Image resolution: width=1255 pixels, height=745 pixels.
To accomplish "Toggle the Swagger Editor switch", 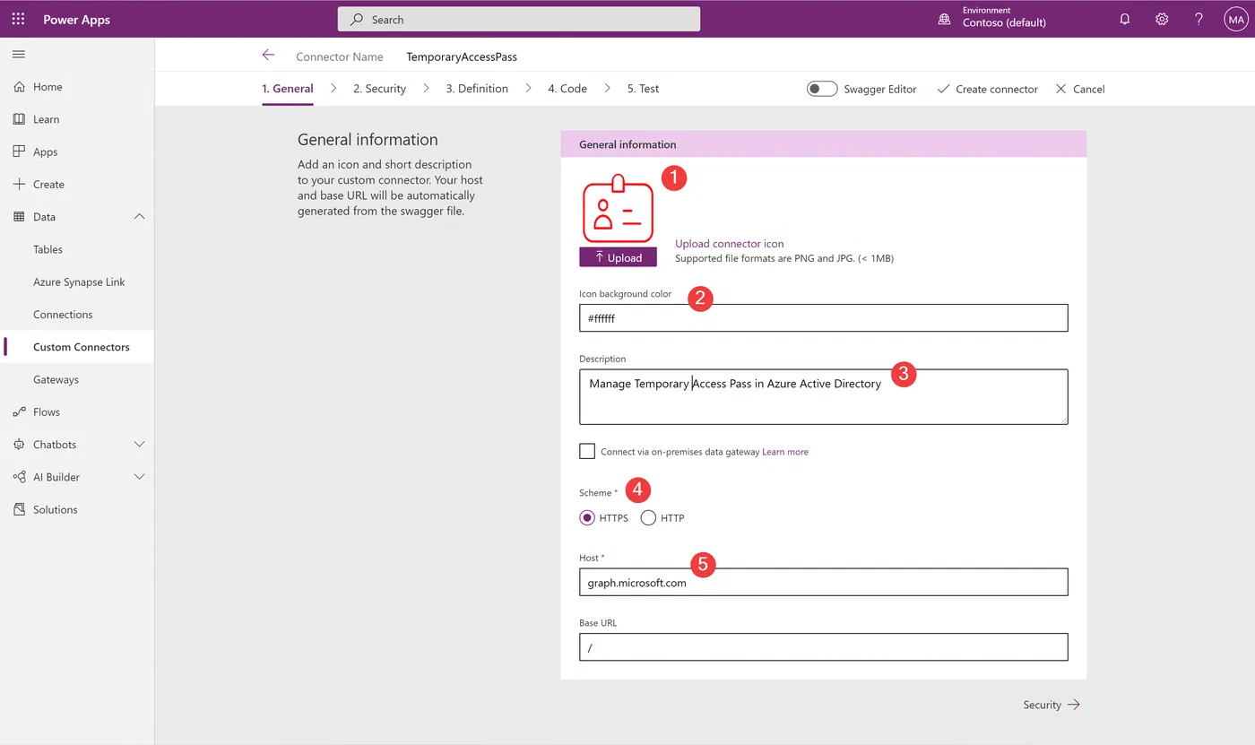I will (822, 89).
